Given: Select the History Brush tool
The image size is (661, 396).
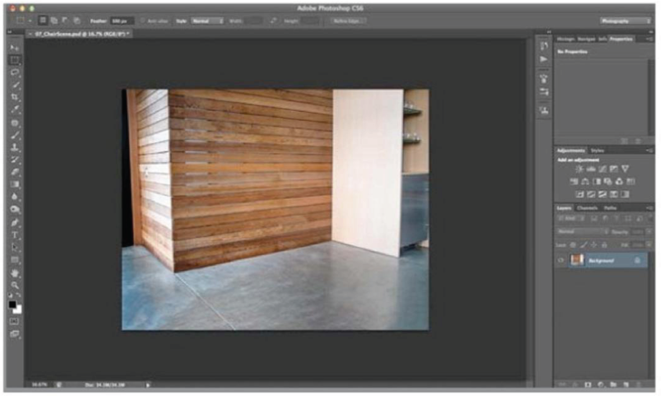Looking at the screenshot, I should [x=14, y=160].
